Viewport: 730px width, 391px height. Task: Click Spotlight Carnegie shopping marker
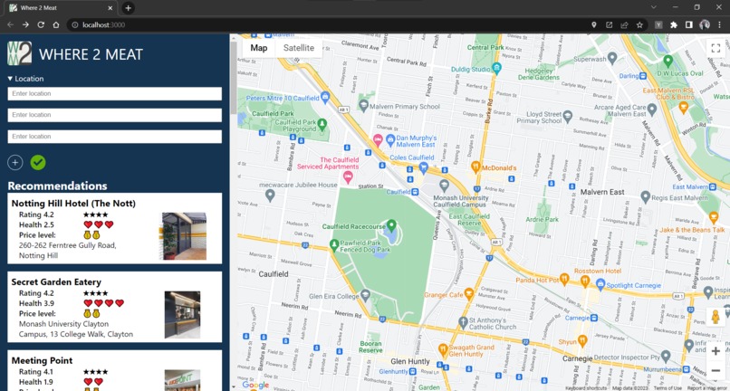click(x=600, y=283)
